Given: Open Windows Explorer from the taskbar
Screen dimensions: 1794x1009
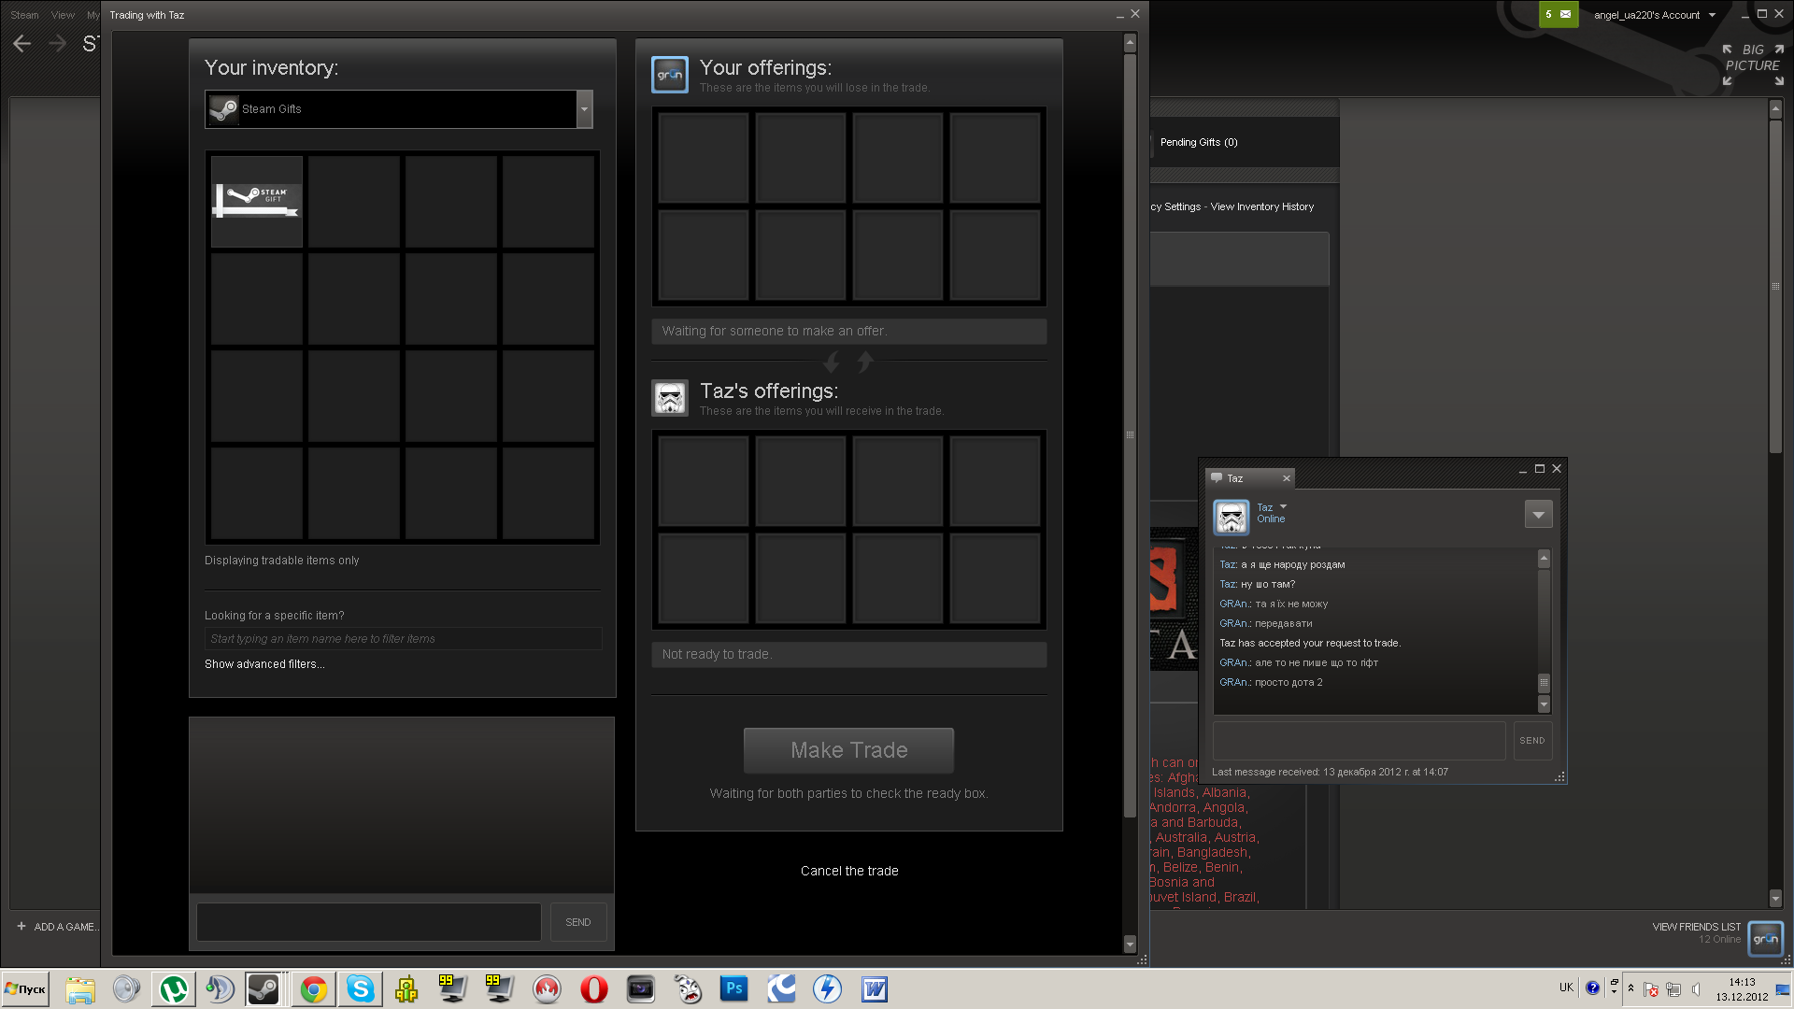Looking at the screenshot, I should tap(80, 988).
